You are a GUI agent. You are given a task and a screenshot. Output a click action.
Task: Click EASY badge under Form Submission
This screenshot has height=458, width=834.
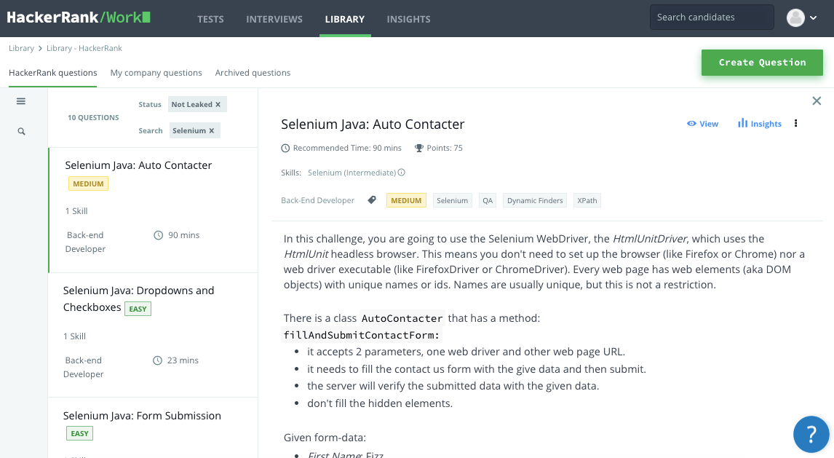[80, 433]
